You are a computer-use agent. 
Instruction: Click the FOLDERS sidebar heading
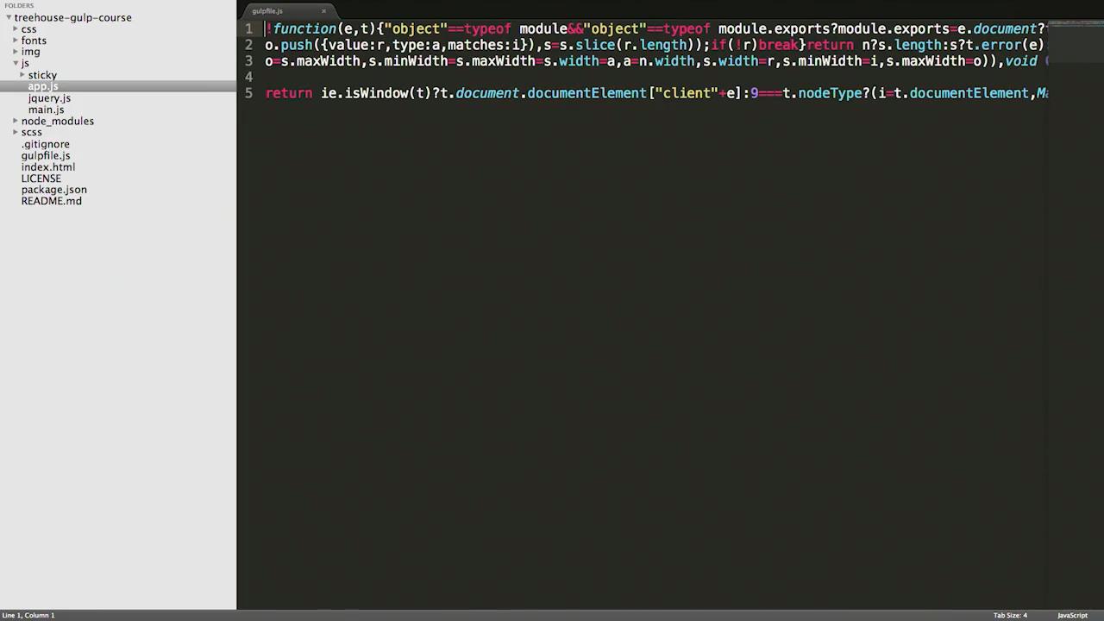[x=19, y=5]
